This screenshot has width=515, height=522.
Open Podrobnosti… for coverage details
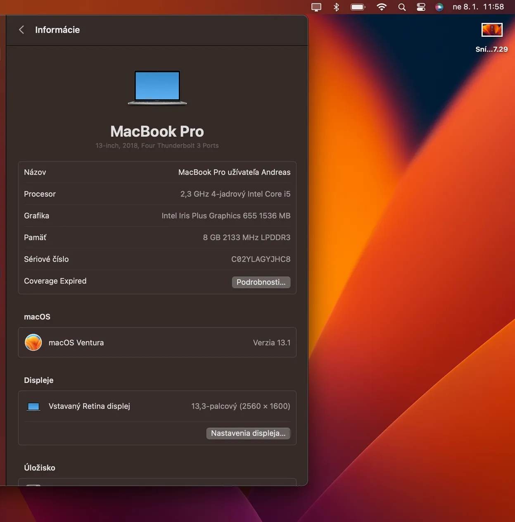(x=261, y=282)
